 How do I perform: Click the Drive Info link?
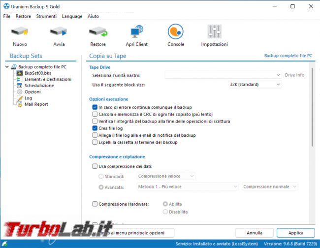[x=294, y=75]
